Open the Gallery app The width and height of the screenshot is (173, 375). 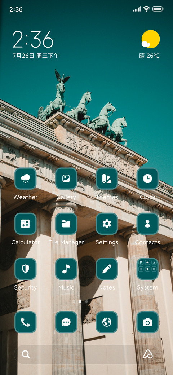coord(66,178)
